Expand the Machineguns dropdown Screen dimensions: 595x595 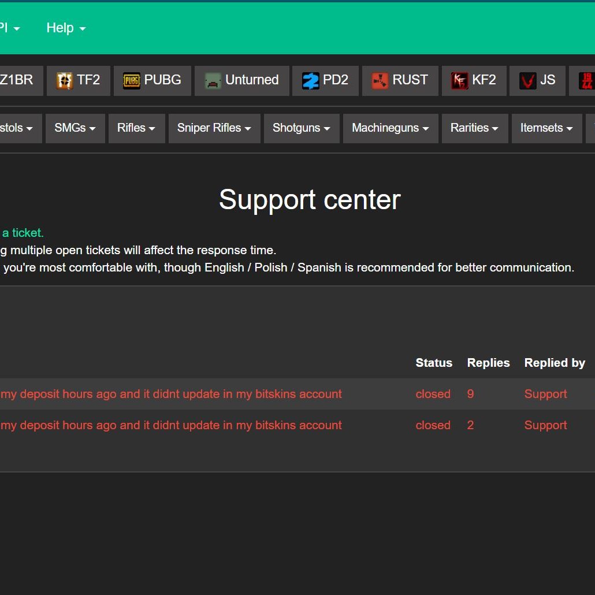[x=391, y=128]
